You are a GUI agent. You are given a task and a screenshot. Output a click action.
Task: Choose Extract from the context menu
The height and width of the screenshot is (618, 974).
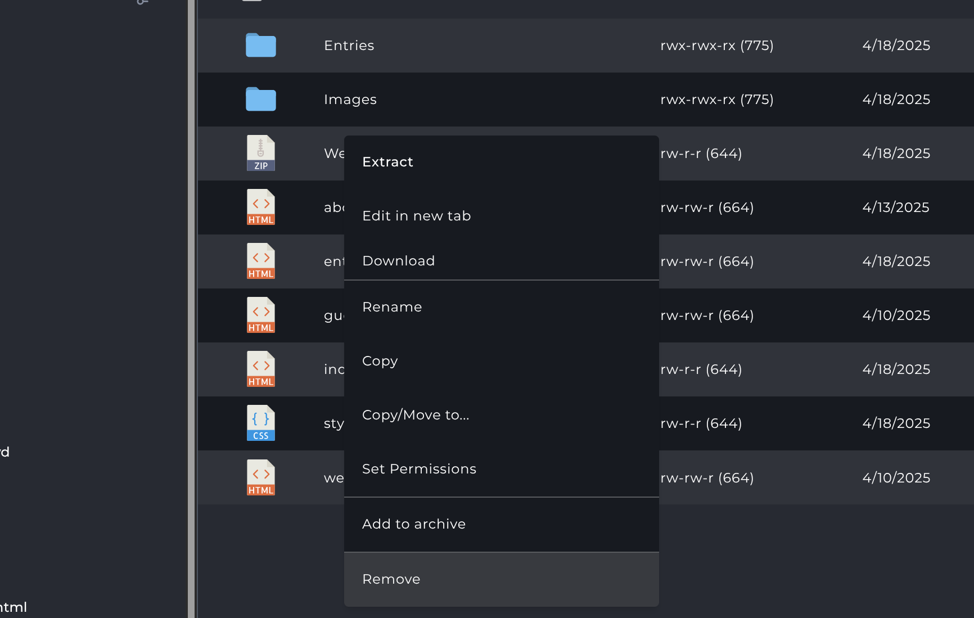coord(387,162)
